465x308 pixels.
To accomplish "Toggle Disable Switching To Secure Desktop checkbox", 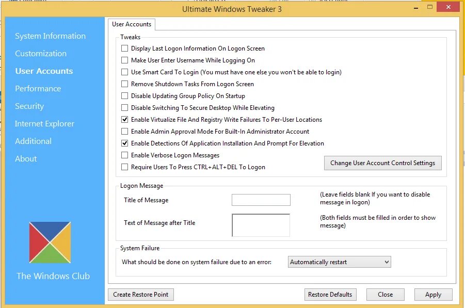I will coord(124,108).
